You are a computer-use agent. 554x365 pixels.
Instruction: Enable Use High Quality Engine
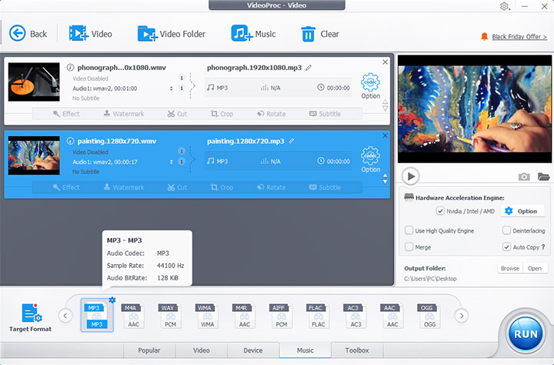[409, 230]
